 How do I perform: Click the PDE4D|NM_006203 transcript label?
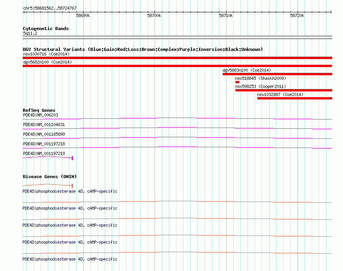pyautogui.click(x=41, y=115)
